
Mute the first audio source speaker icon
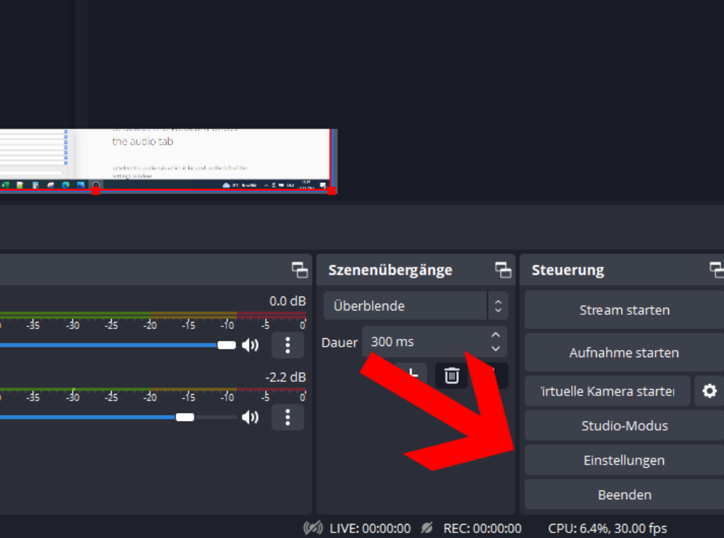click(250, 345)
